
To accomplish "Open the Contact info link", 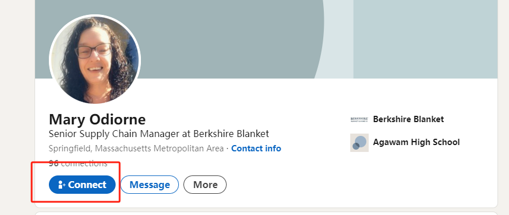I will coord(256,148).
